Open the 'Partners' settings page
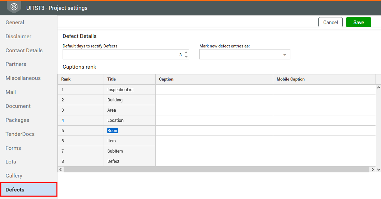Screen dimensions: 381x199 [x=16, y=64]
